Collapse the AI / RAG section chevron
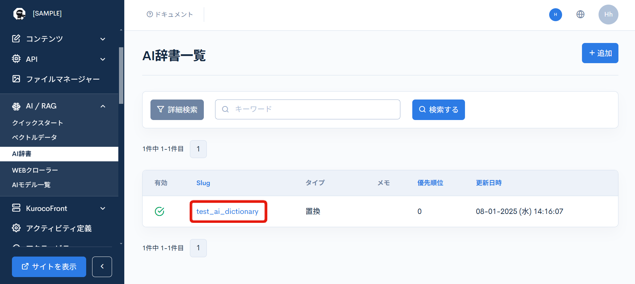 click(103, 106)
